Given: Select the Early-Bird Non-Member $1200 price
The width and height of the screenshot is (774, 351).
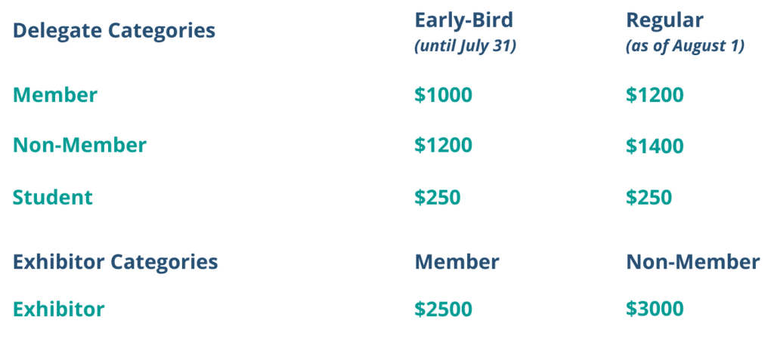Looking at the screenshot, I should click(x=443, y=145).
